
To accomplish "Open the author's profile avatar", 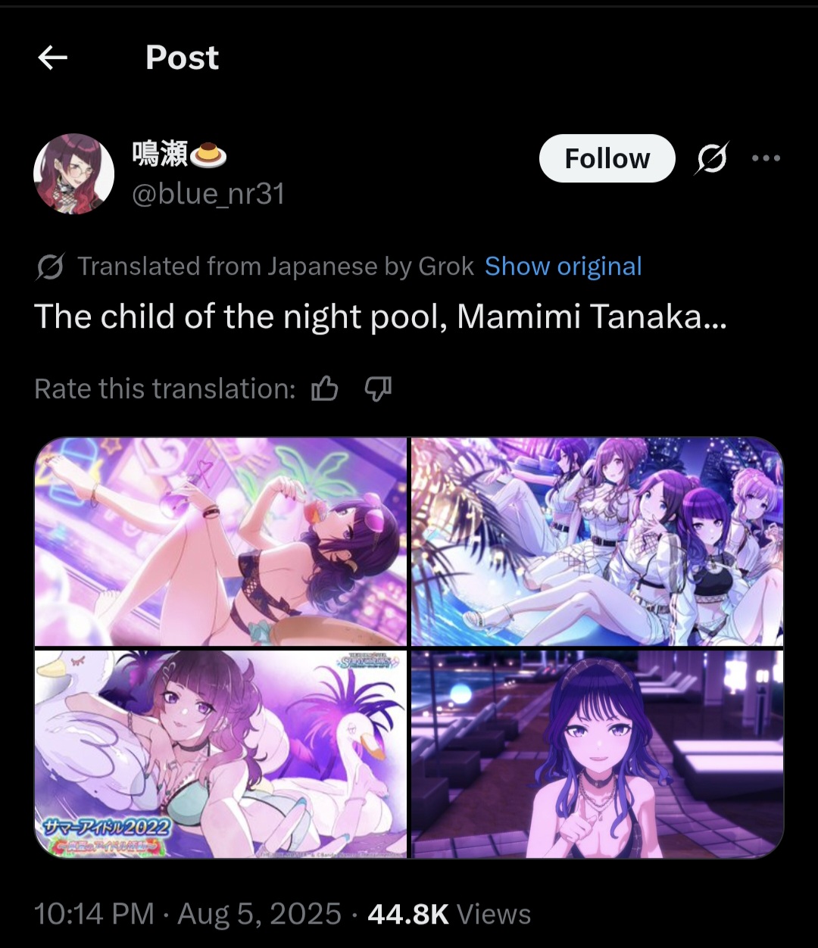I will point(73,174).
